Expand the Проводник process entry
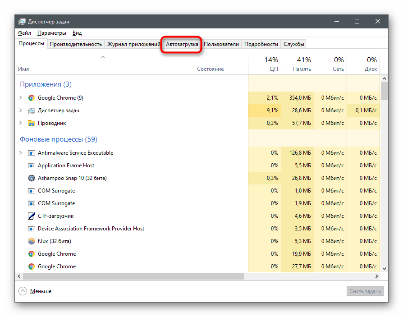The height and width of the screenshot is (317, 403). (x=20, y=123)
